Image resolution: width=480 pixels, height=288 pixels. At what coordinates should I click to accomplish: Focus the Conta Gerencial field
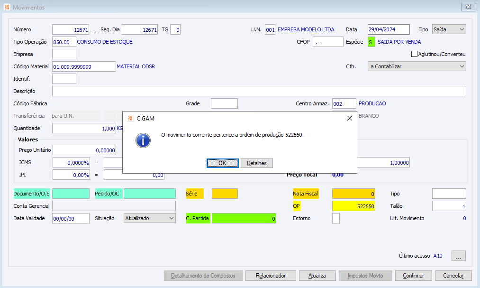tap(114, 206)
